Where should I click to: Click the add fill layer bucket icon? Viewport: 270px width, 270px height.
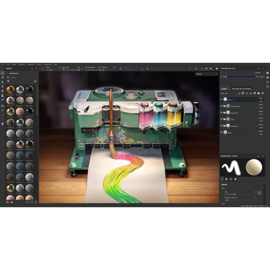click(251, 93)
